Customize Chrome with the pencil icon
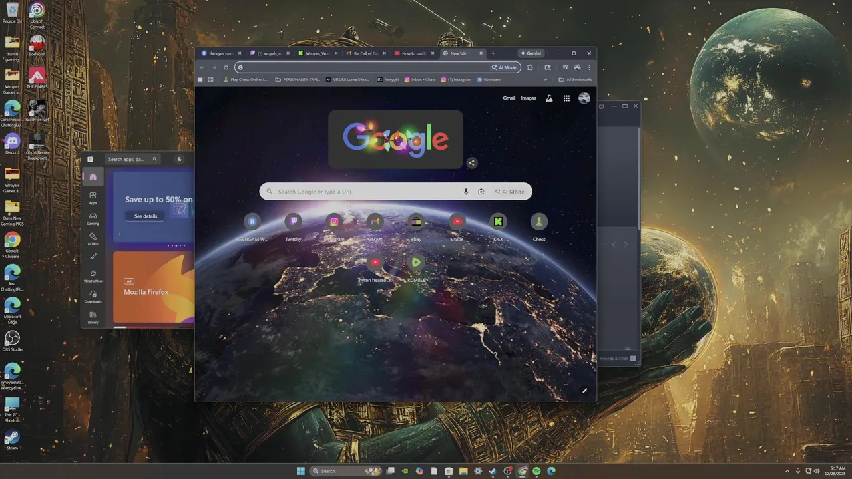Viewport: 852px width, 479px height. (585, 391)
